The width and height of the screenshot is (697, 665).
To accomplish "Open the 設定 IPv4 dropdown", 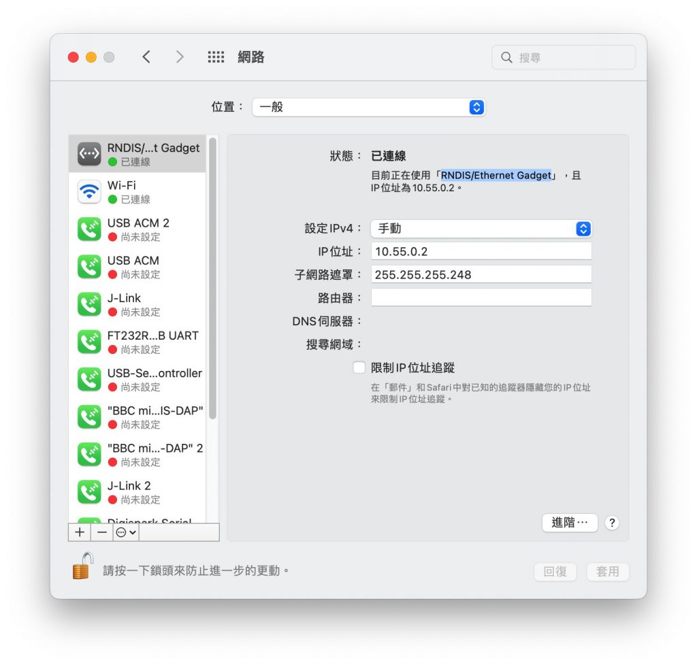I will tap(481, 229).
